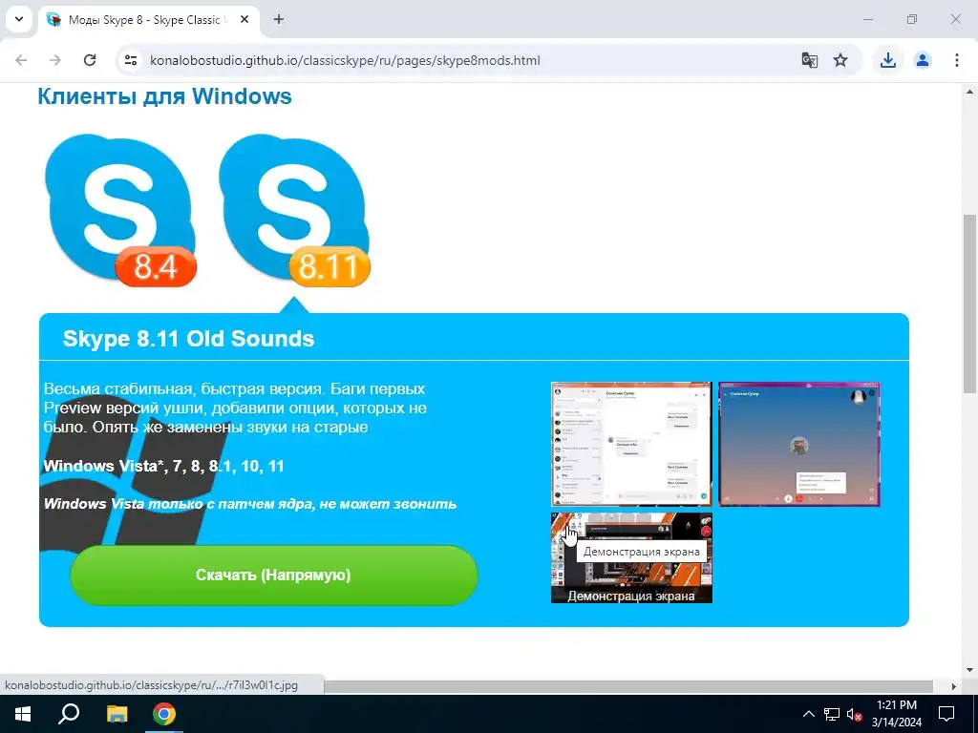Click the page scroll-down arrow

pyautogui.click(x=970, y=671)
